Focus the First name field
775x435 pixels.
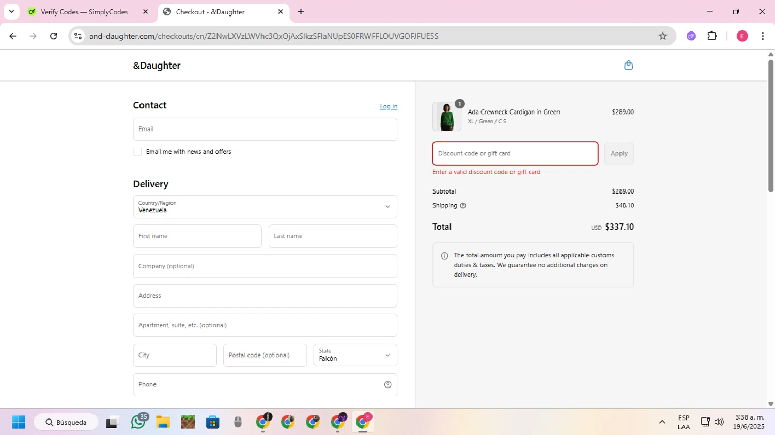pos(197,236)
